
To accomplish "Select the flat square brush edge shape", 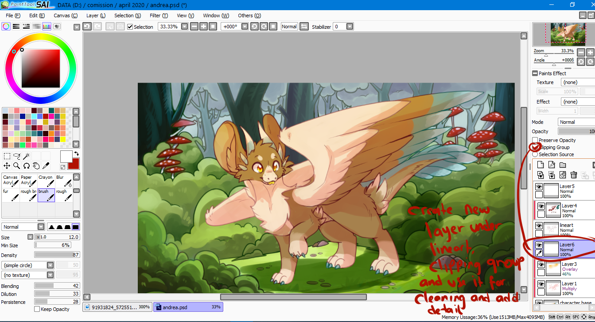I will click(x=75, y=227).
